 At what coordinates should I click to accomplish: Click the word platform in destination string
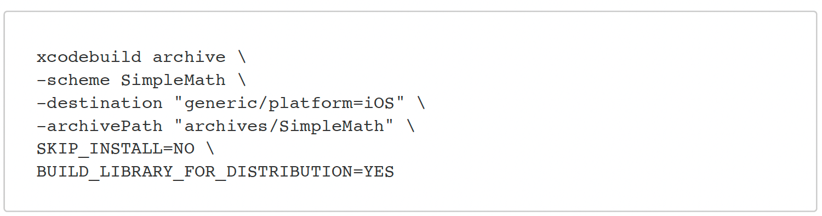click(x=310, y=104)
